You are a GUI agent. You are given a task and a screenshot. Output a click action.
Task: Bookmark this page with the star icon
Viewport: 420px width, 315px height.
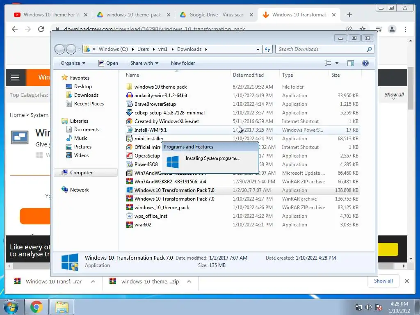tap(363, 29)
